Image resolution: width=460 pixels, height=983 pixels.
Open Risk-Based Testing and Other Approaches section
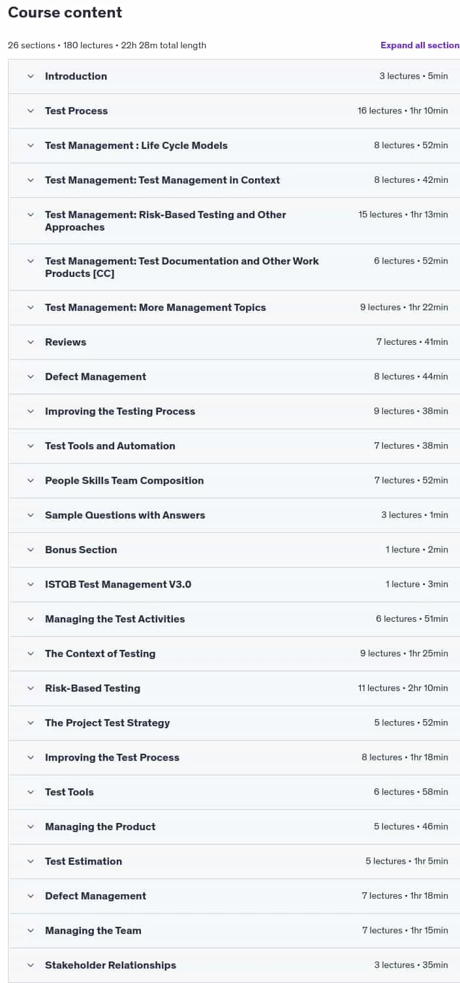point(234,221)
